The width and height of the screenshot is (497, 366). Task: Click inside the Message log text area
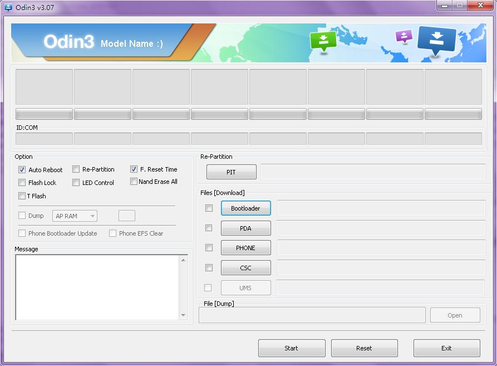pos(97,287)
